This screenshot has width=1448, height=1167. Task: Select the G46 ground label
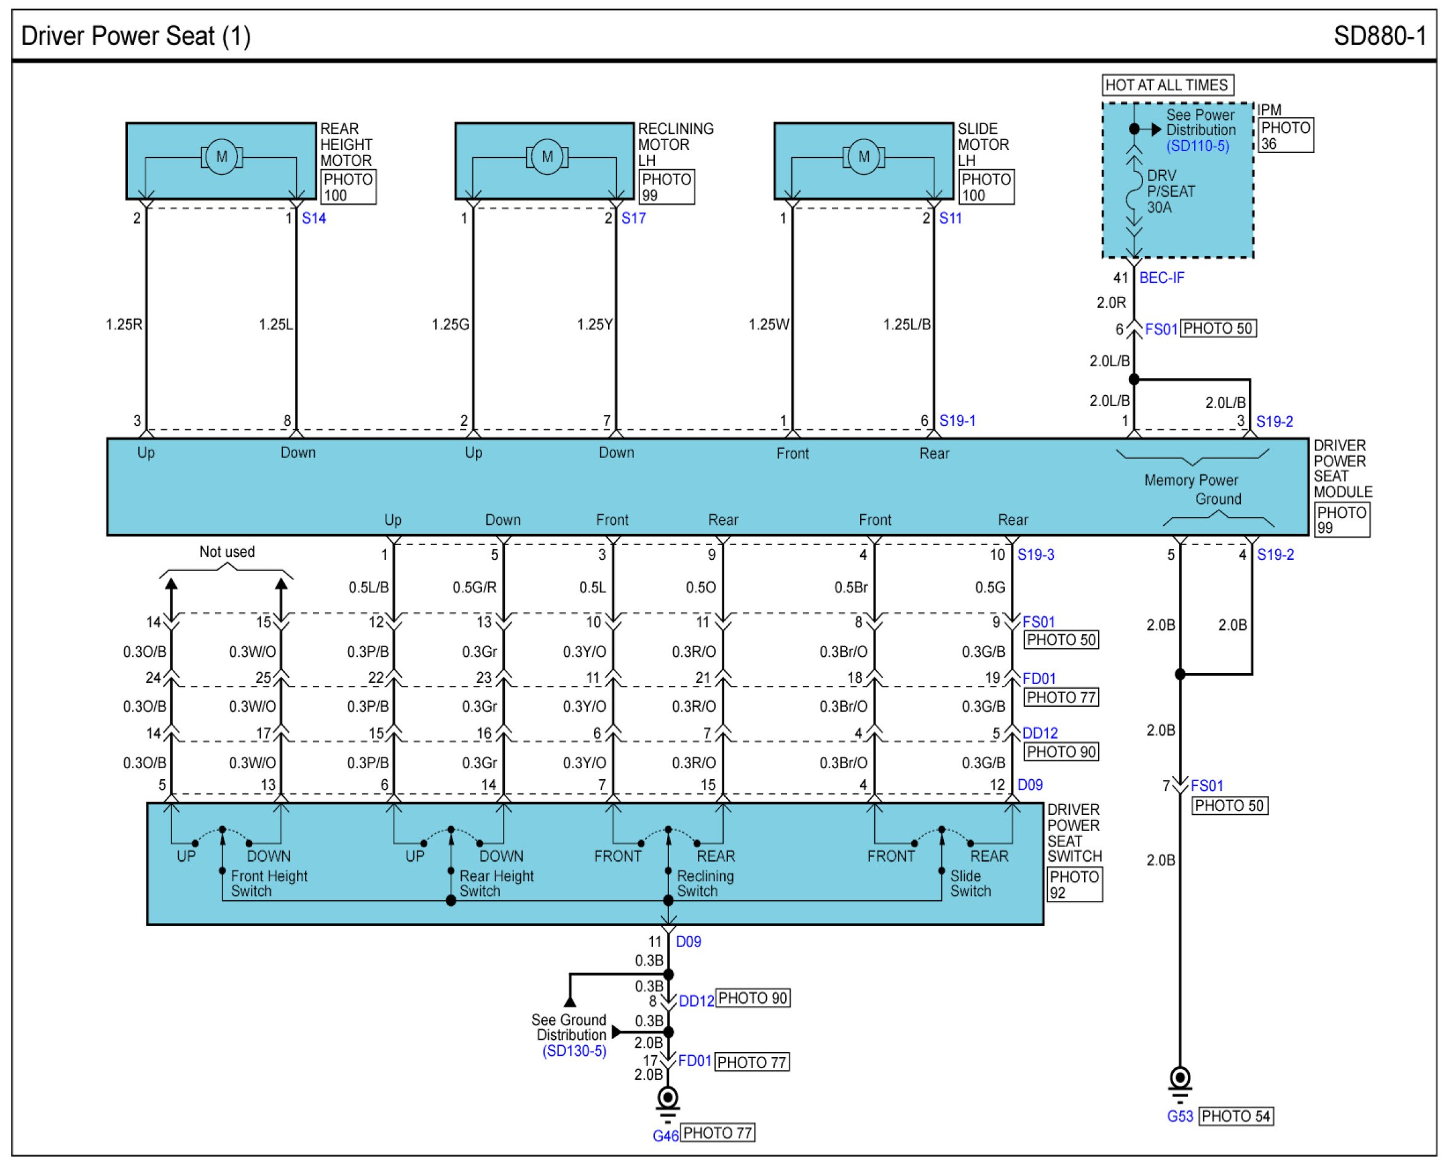click(665, 1136)
